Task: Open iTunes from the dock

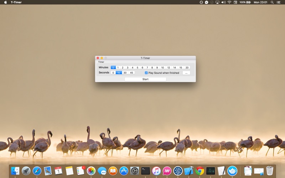Action: pyautogui.click(x=156, y=171)
